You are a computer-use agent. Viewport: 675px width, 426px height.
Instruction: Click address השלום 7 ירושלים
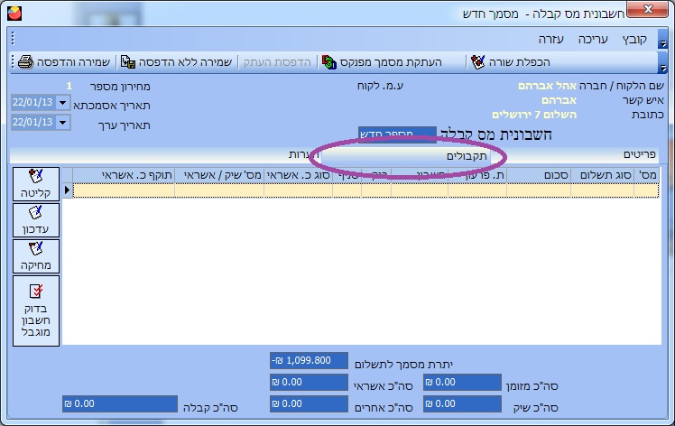pyautogui.click(x=534, y=115)
